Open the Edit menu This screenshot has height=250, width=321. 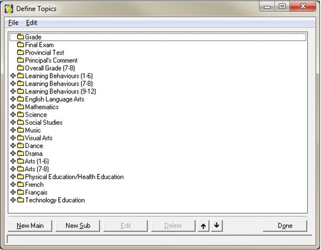click(31, 22)
